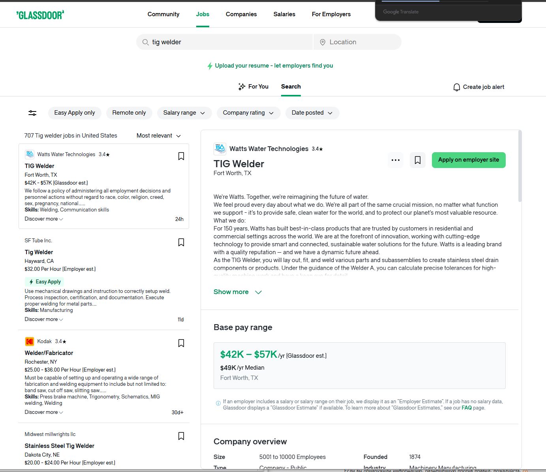The width and height of the screenshot is (546, 472).
Task: Click Upload your resume link
Action: pyautogui.click(x=274, y=66)
